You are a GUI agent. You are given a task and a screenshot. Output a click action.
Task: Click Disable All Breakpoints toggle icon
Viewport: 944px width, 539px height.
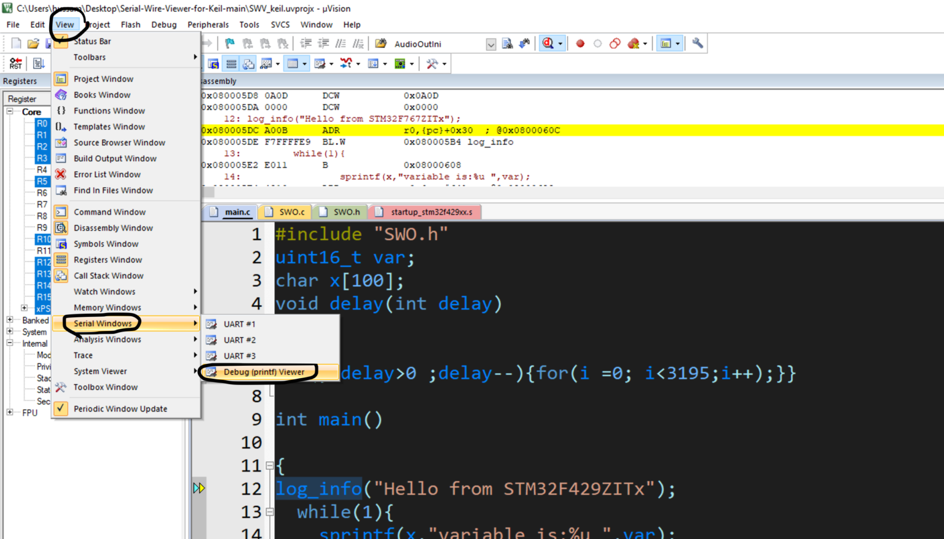(615, 43)
